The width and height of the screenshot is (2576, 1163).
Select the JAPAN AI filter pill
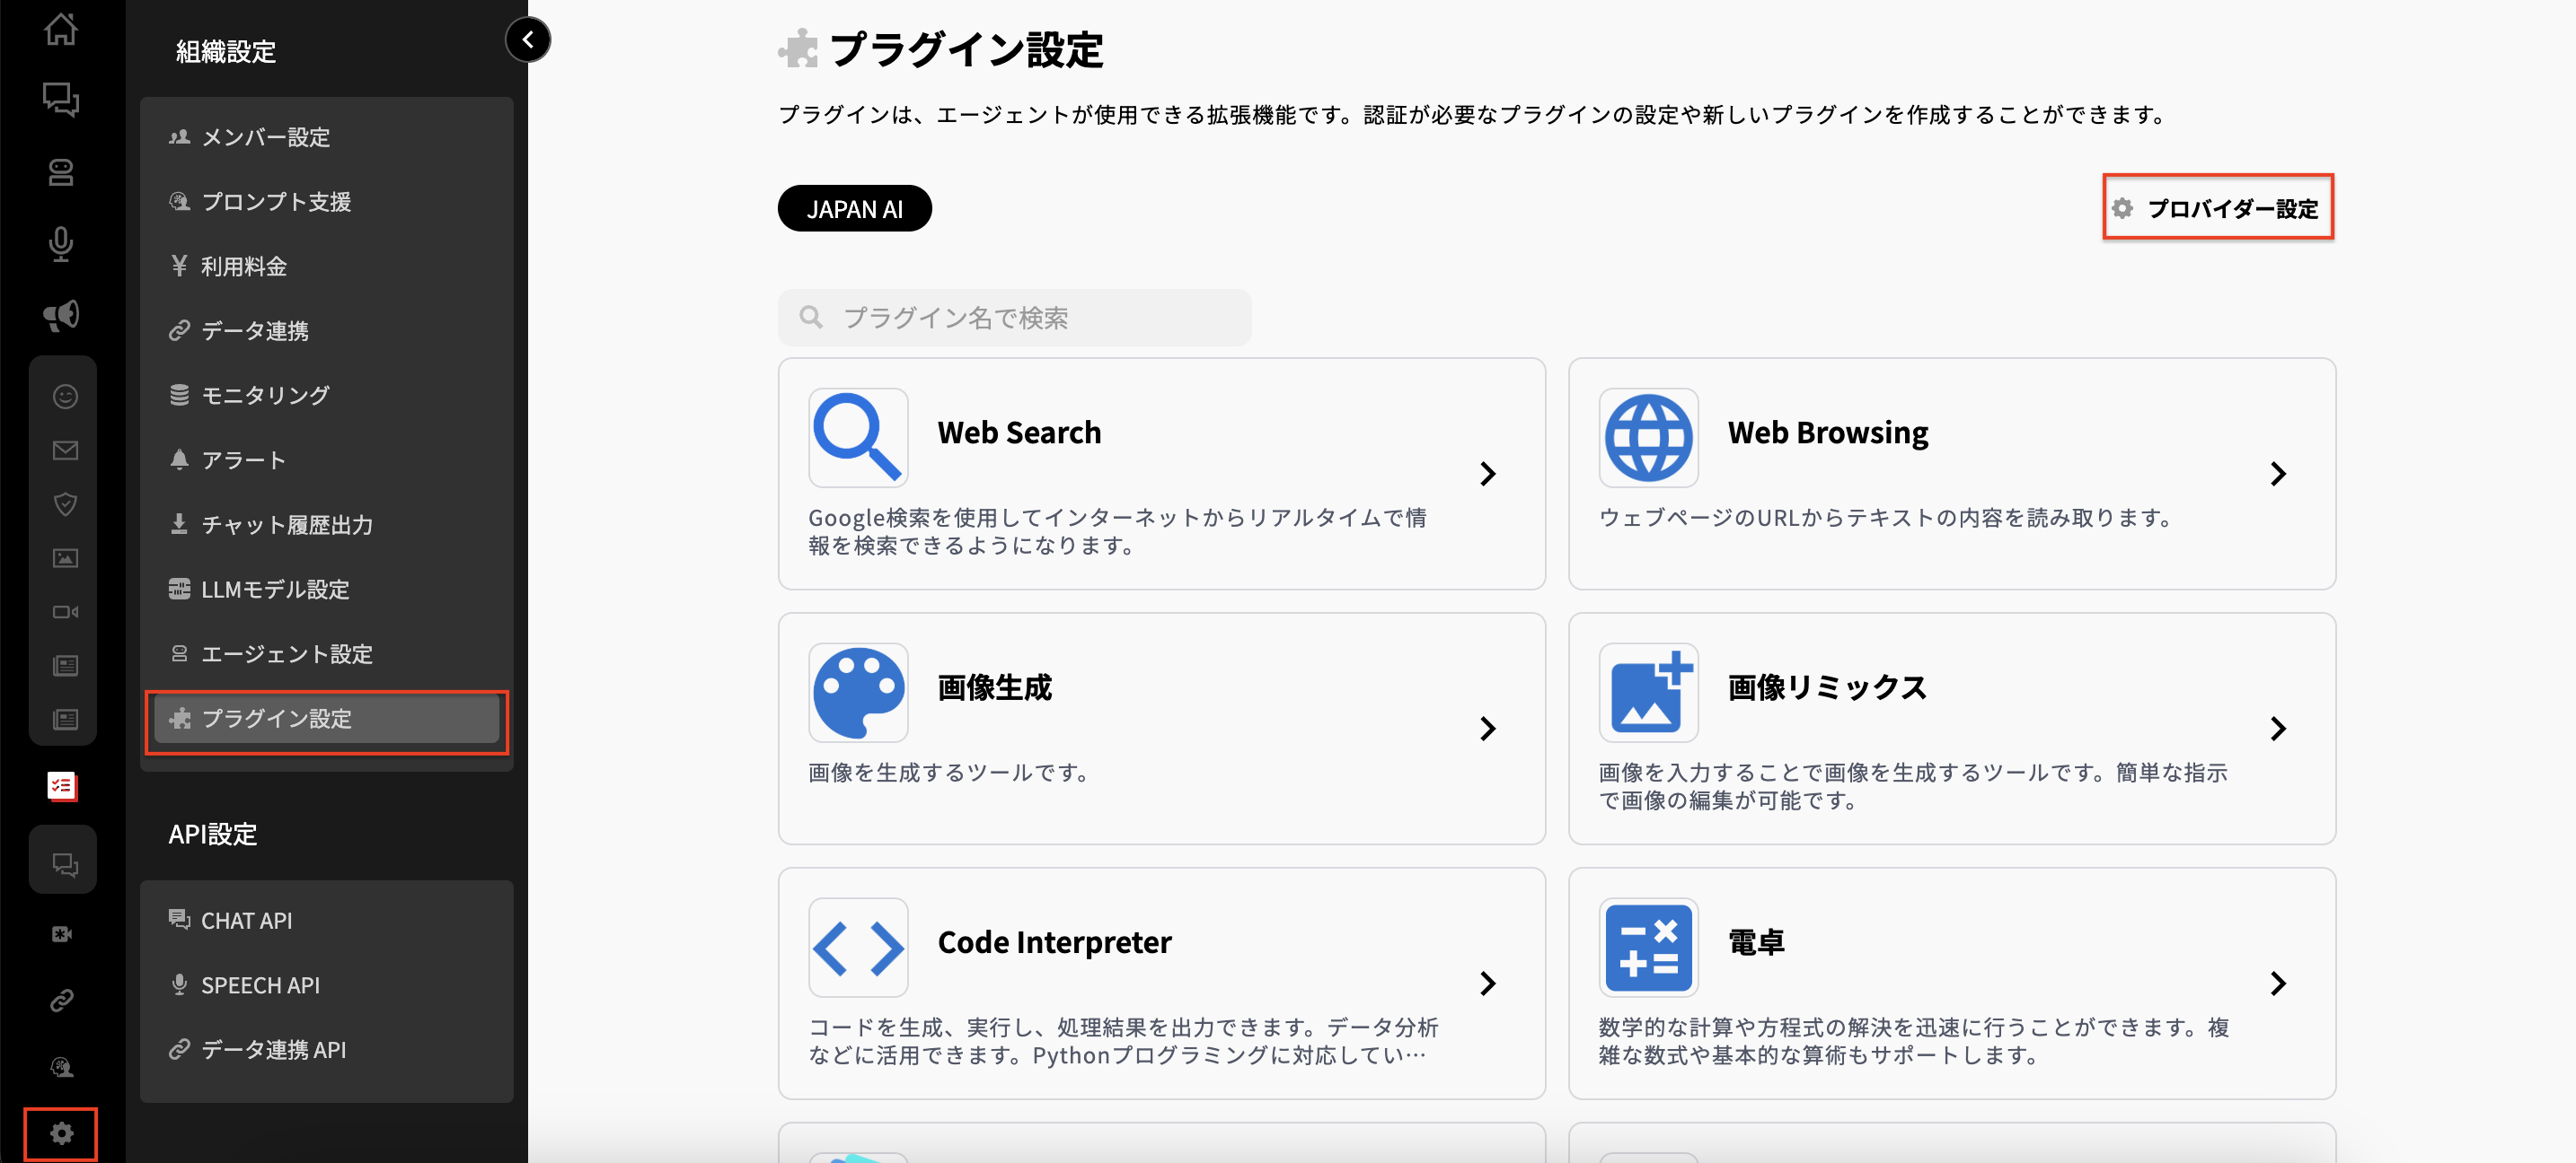pos(855,208)
